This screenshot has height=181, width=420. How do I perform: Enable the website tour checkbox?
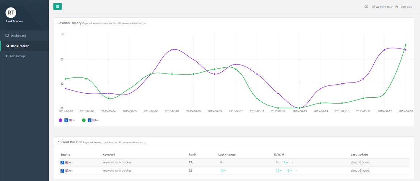coord(374,7)
